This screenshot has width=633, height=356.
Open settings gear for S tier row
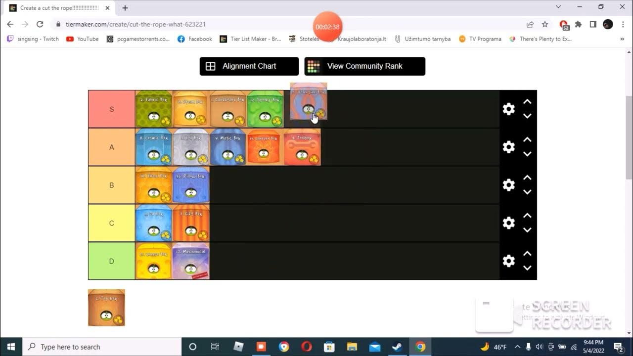pos(508,109)
